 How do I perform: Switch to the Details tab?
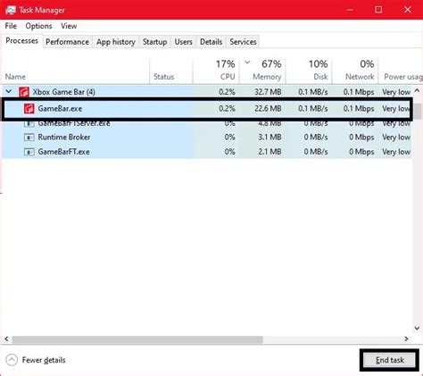coord(211,42)
